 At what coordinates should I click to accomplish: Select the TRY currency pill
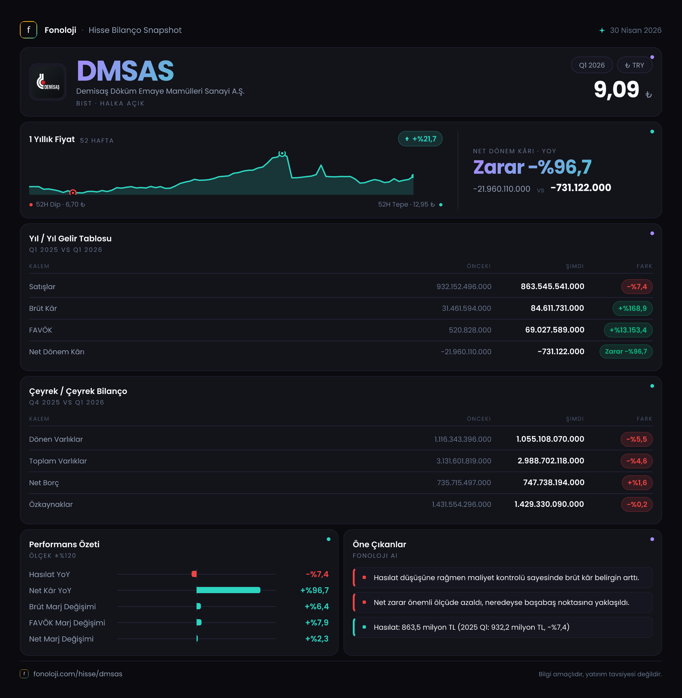[634, 65]
